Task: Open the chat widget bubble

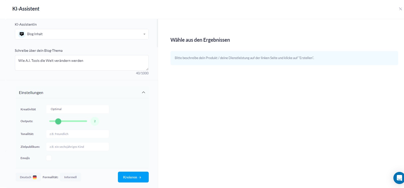Action: pyautogui.click(x=399, y=178)
